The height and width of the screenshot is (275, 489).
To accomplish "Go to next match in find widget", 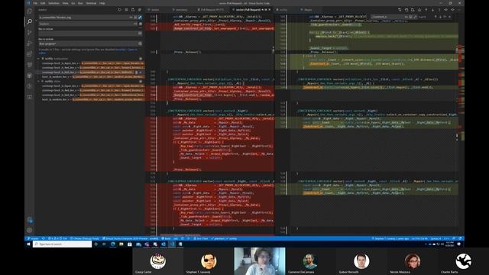I will click(x=440, y=17).
